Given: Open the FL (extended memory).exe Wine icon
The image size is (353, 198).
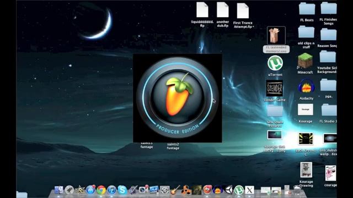Looking at the screenshot, I should tap(276, 35).
